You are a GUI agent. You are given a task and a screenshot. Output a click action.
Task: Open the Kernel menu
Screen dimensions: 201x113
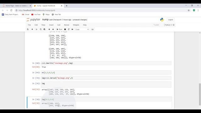tap(67, 25)
